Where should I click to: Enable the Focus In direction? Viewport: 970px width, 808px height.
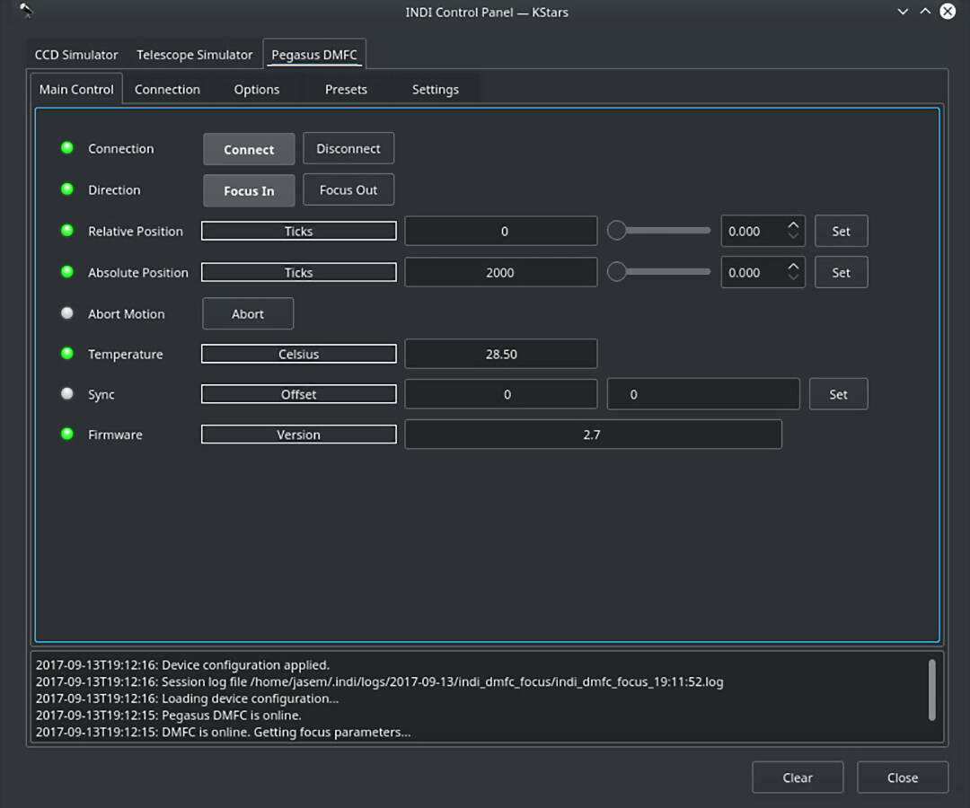[249, 190]
